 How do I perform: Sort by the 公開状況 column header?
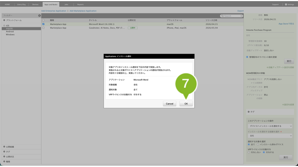point(132,20)
